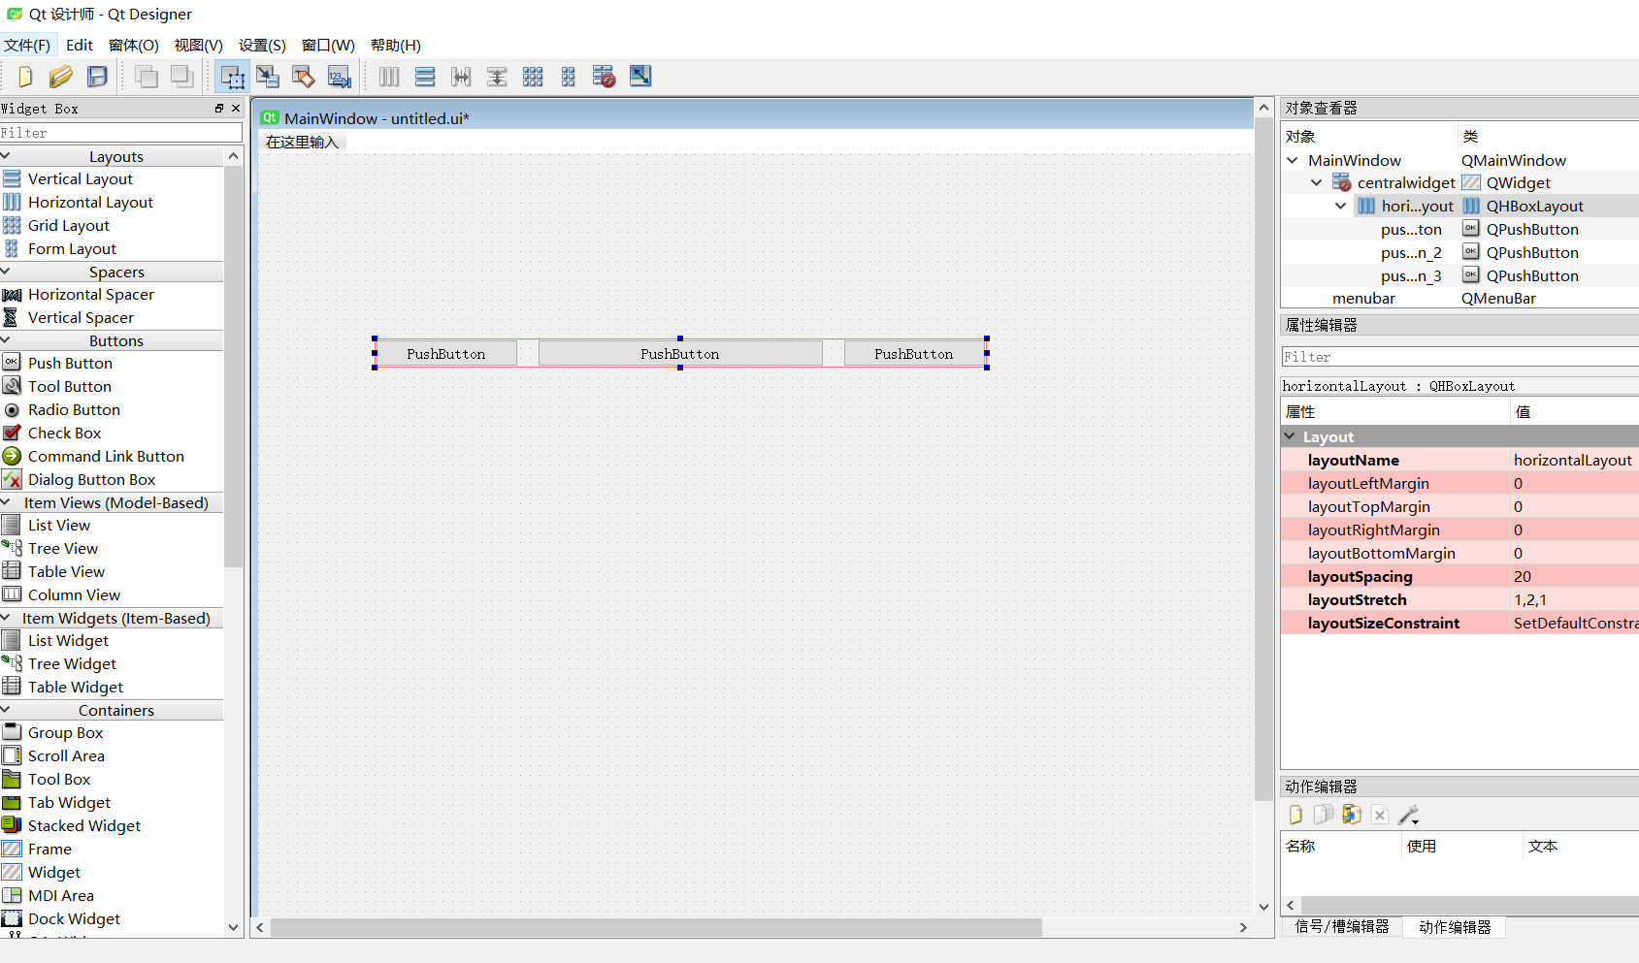Click the New Action icon in action editor
The width and height of the screenshot is (1639, 963).
coord(1295,815)
